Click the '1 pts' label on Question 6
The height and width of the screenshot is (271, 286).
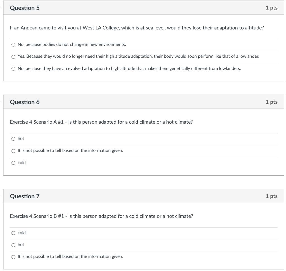tap(271, 102)
